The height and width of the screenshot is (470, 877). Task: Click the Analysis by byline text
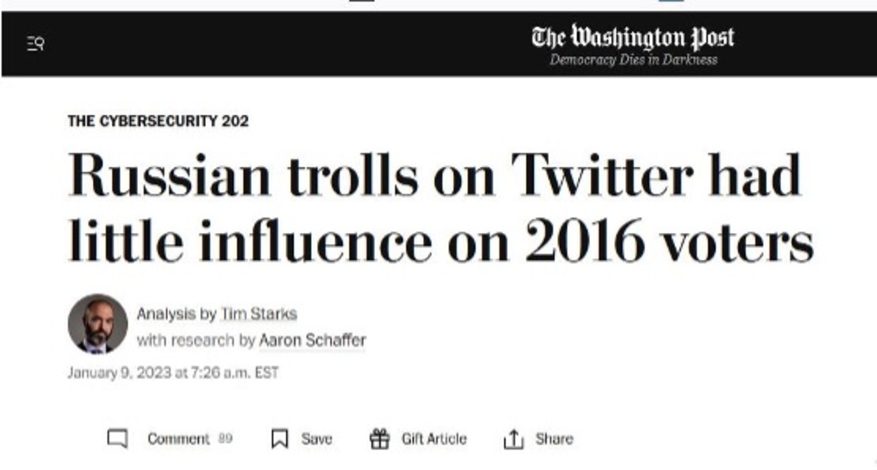[x=177, y=314]
